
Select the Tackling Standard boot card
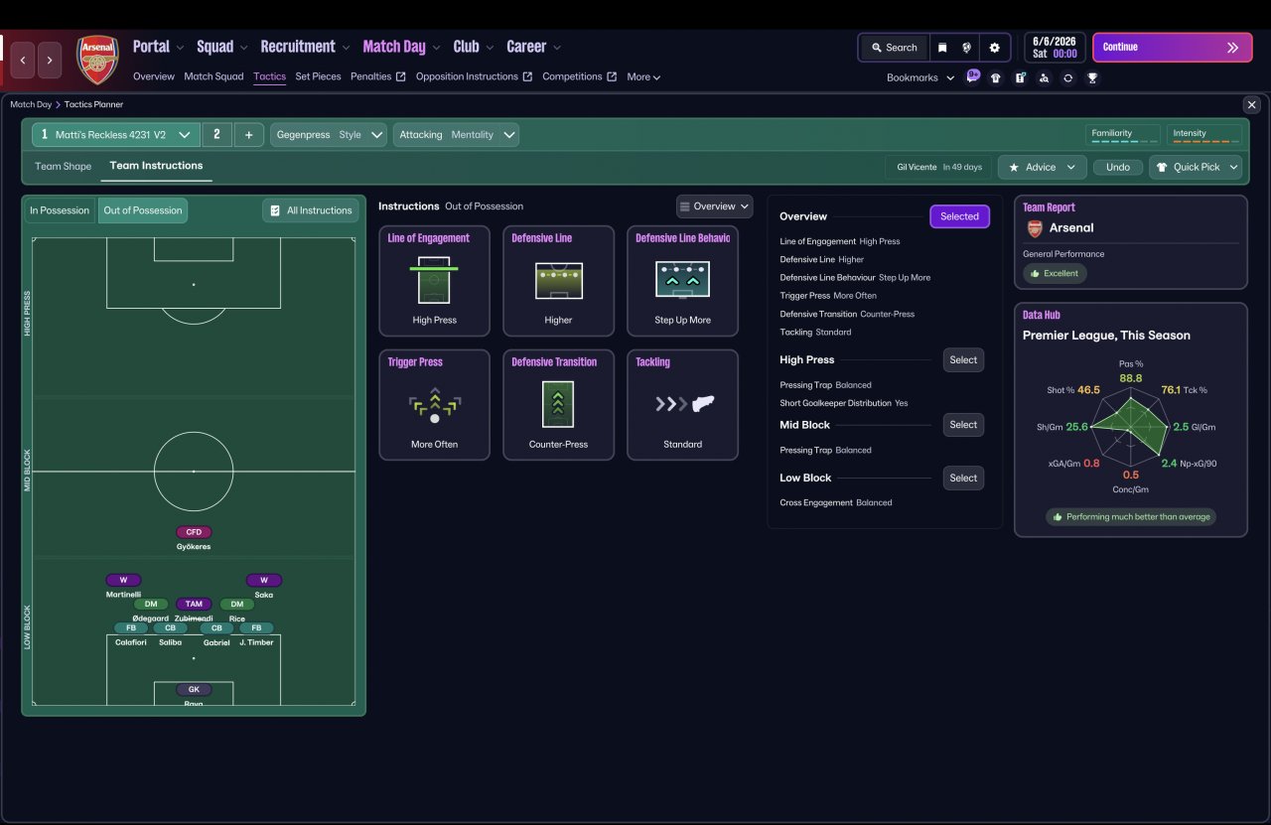click(x=682, y=404)
